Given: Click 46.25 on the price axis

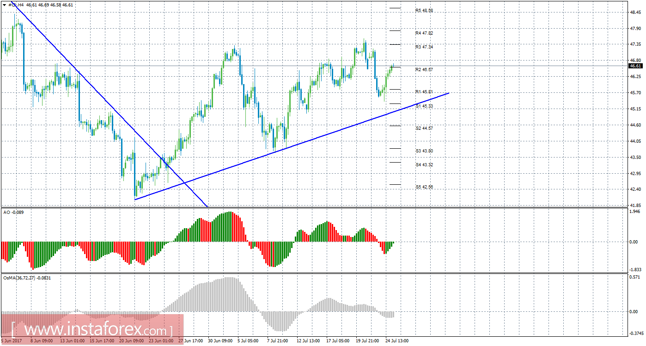Looking at the screenshot, I should [x=635, y=77].
